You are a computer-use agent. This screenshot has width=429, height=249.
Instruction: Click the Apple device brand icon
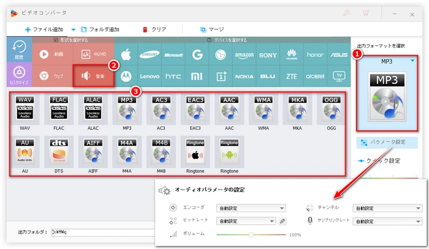tap(126, 54)
